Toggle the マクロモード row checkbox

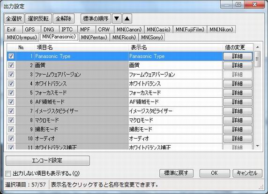[11, 120]
